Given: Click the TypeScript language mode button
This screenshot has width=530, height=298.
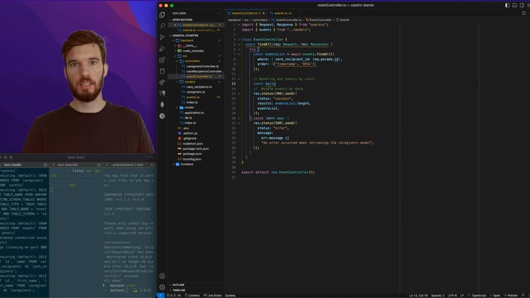Looking at the screenshot, I should point(479,295).
